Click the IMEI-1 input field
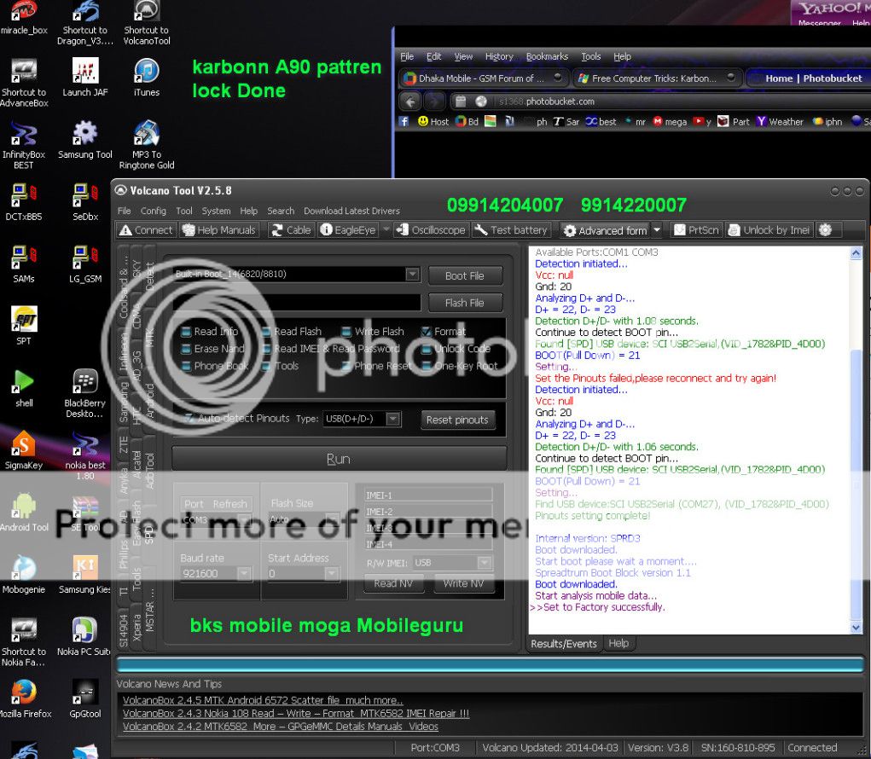 [x=428, y=495]
